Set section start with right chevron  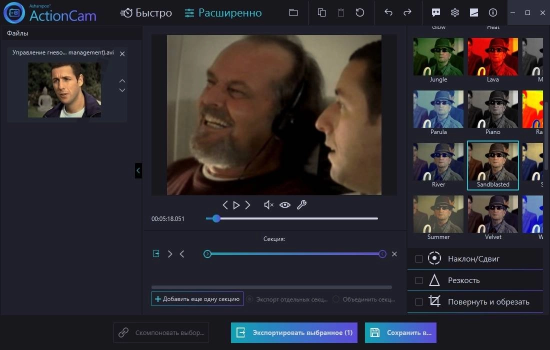click(170, 254)
